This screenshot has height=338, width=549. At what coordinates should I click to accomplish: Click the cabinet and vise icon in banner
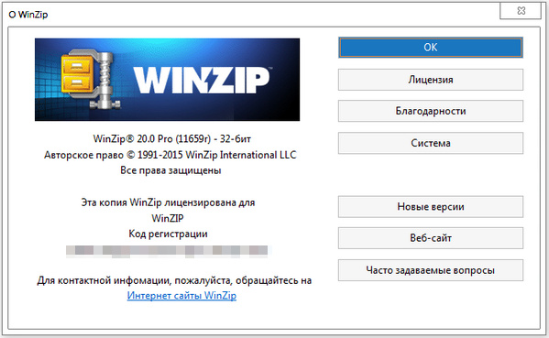pyautogui.click(x=92, y=79)
